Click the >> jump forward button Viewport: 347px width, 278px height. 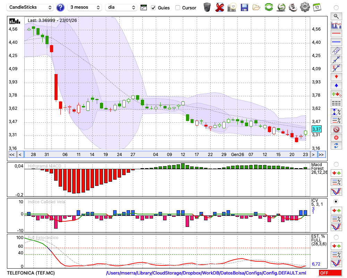[321, 154]
